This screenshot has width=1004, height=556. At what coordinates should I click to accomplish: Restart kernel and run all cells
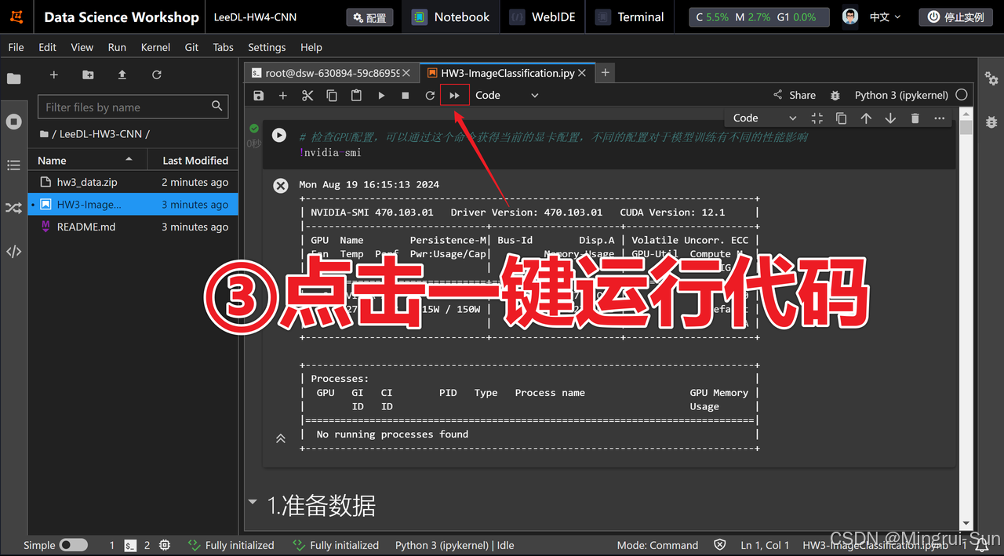454,96
